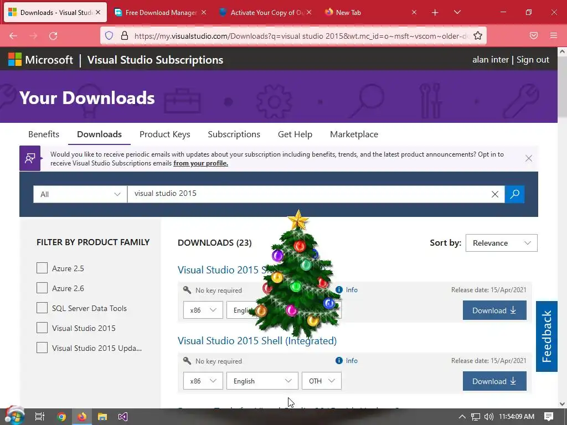Click the site padlock icon
The width and height of the screenshot is (567, 425).
(125, 35)
